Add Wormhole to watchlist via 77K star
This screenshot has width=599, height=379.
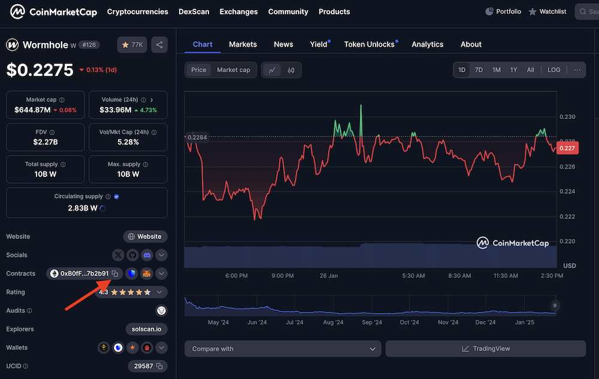tap(131, 44)
